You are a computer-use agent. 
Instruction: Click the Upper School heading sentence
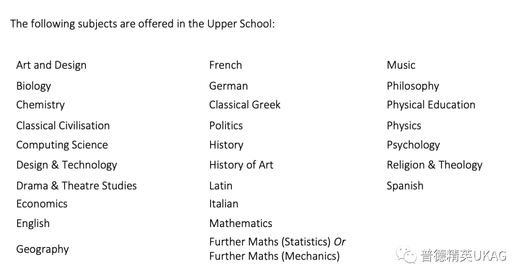click(x=142, y=24)
